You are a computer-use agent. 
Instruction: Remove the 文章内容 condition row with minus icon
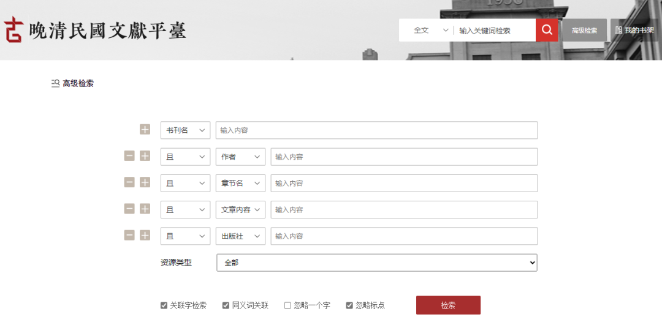point(129,209)
